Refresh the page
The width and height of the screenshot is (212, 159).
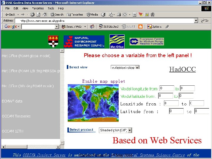(38, 14)
